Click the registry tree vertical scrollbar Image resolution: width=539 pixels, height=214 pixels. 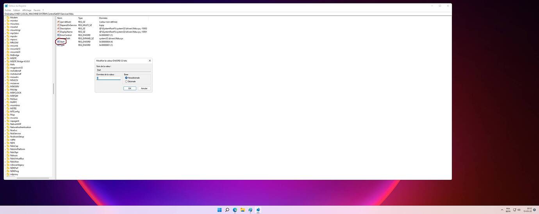pos(54,88)
